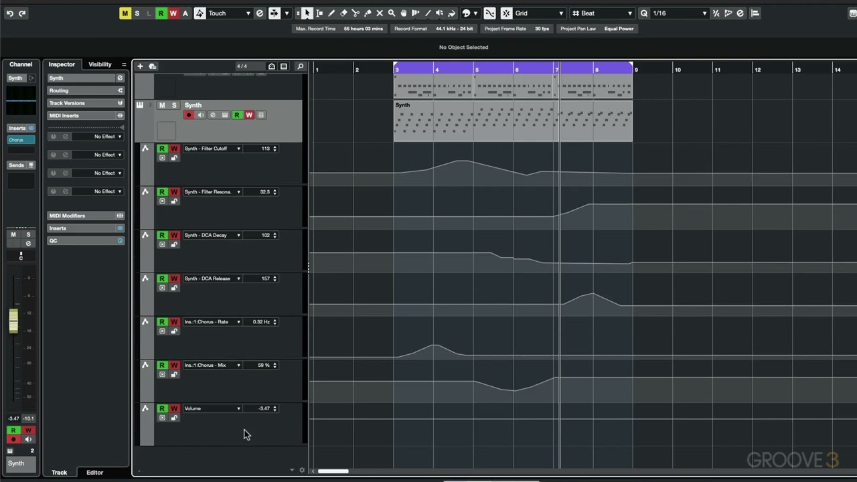Select the Range Selection tool
The height and width of the screenshot is (482, 857).
(319, 13)
